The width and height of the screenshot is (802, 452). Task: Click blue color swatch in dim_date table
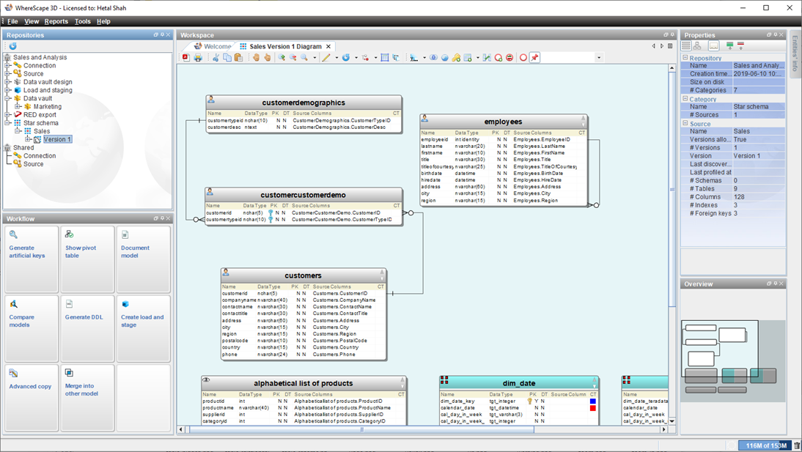click(x=592, y=401)
